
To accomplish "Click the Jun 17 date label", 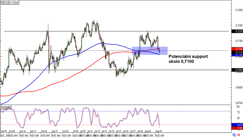I will (x=33, y=131).
